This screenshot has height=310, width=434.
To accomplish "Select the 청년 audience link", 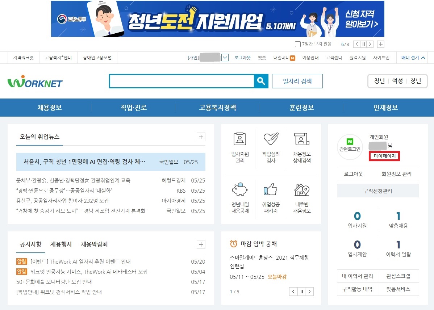I will coord(379,81).
